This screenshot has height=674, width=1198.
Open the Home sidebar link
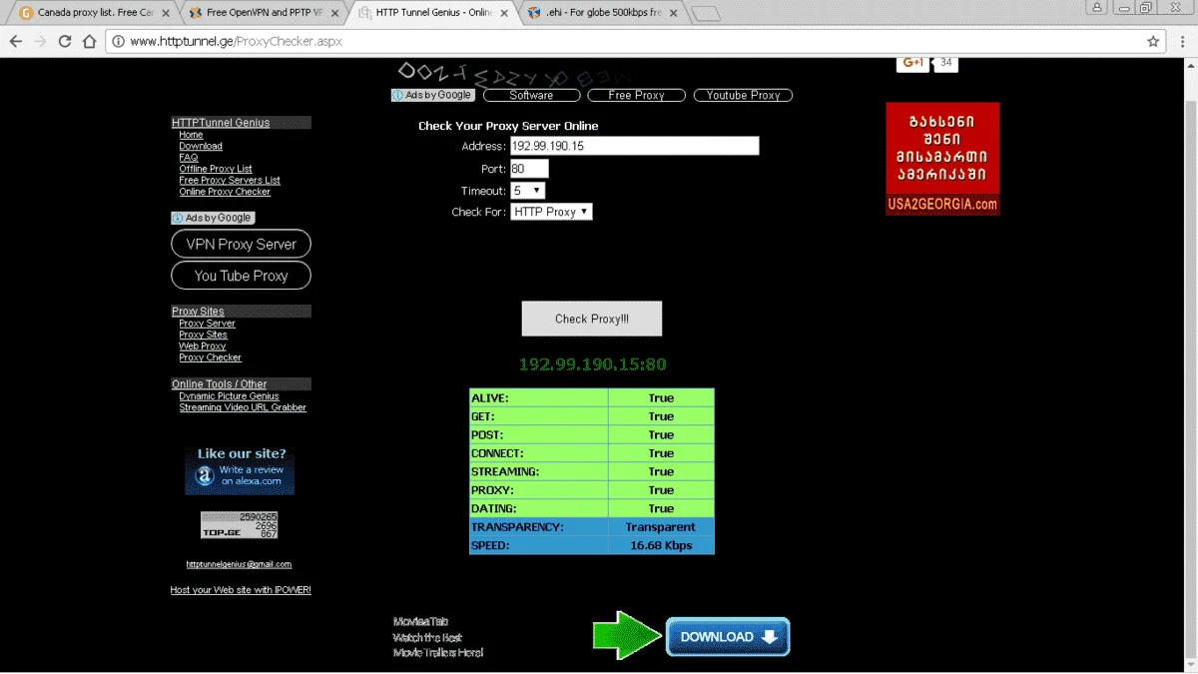[191, 135]
